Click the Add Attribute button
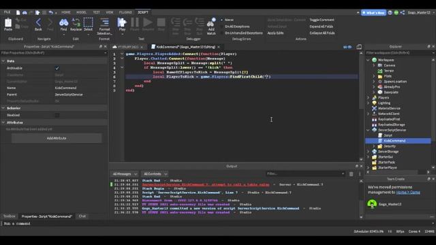 [57, 138]
